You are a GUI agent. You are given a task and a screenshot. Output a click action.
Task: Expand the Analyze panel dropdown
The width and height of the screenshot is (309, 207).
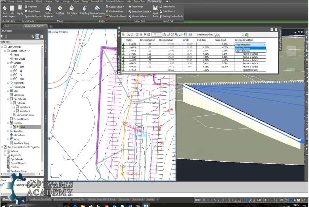coord(103,21)
